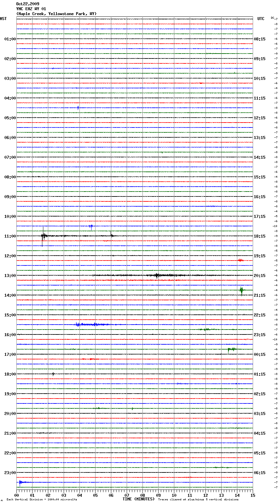
Task: Select the 22:00 MST row label
Action: [10, 453]
